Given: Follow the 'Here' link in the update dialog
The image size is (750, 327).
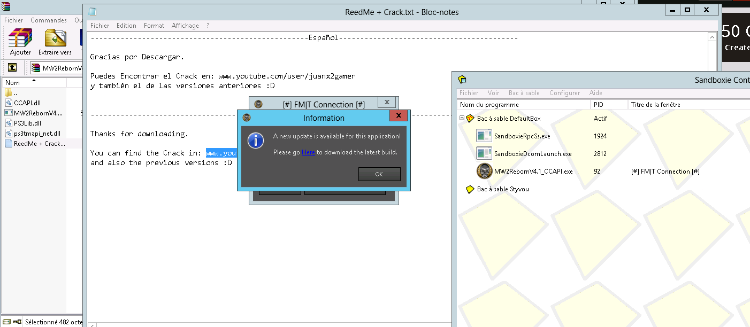Looking at the screenshot, I should pyautogui.click(x=308, y=152).
